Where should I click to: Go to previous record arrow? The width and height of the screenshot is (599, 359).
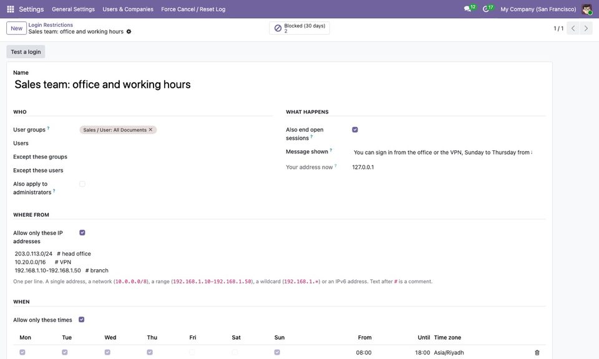(x=573, y=28)
